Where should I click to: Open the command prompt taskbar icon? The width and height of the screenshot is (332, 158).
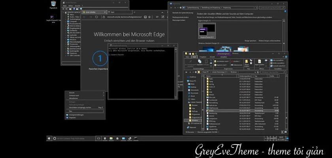tap(136, 138)
